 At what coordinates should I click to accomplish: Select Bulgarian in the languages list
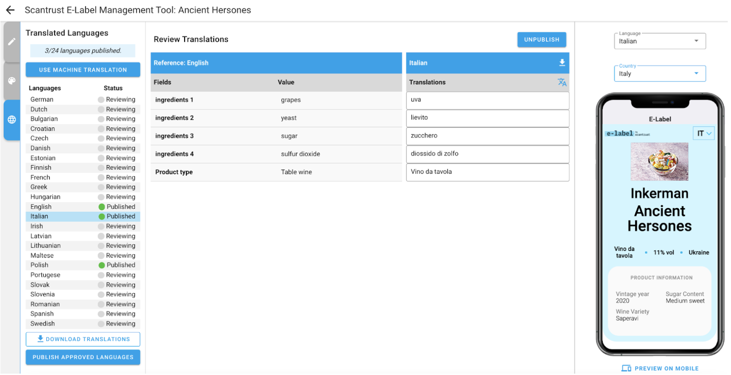pos(83,119)
